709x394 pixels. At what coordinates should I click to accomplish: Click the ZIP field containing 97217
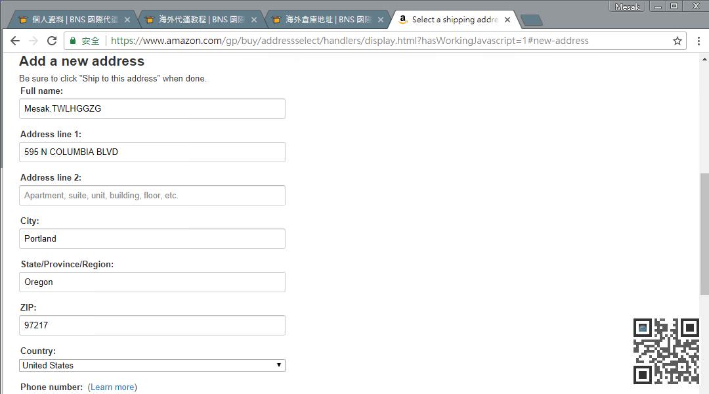pos(152,325)
